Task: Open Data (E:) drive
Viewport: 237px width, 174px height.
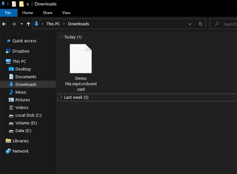Action: point(23,130)
